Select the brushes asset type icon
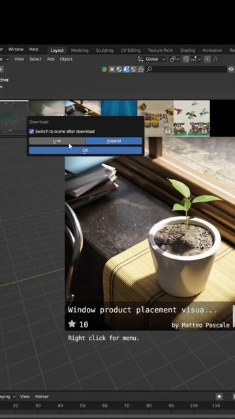Image resolution: width=235 pixels, height=419 pixels. (x=141, y=69)
